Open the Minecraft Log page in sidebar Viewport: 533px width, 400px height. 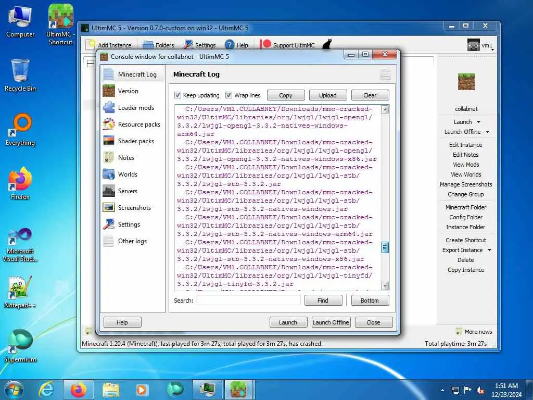point(133,74)
